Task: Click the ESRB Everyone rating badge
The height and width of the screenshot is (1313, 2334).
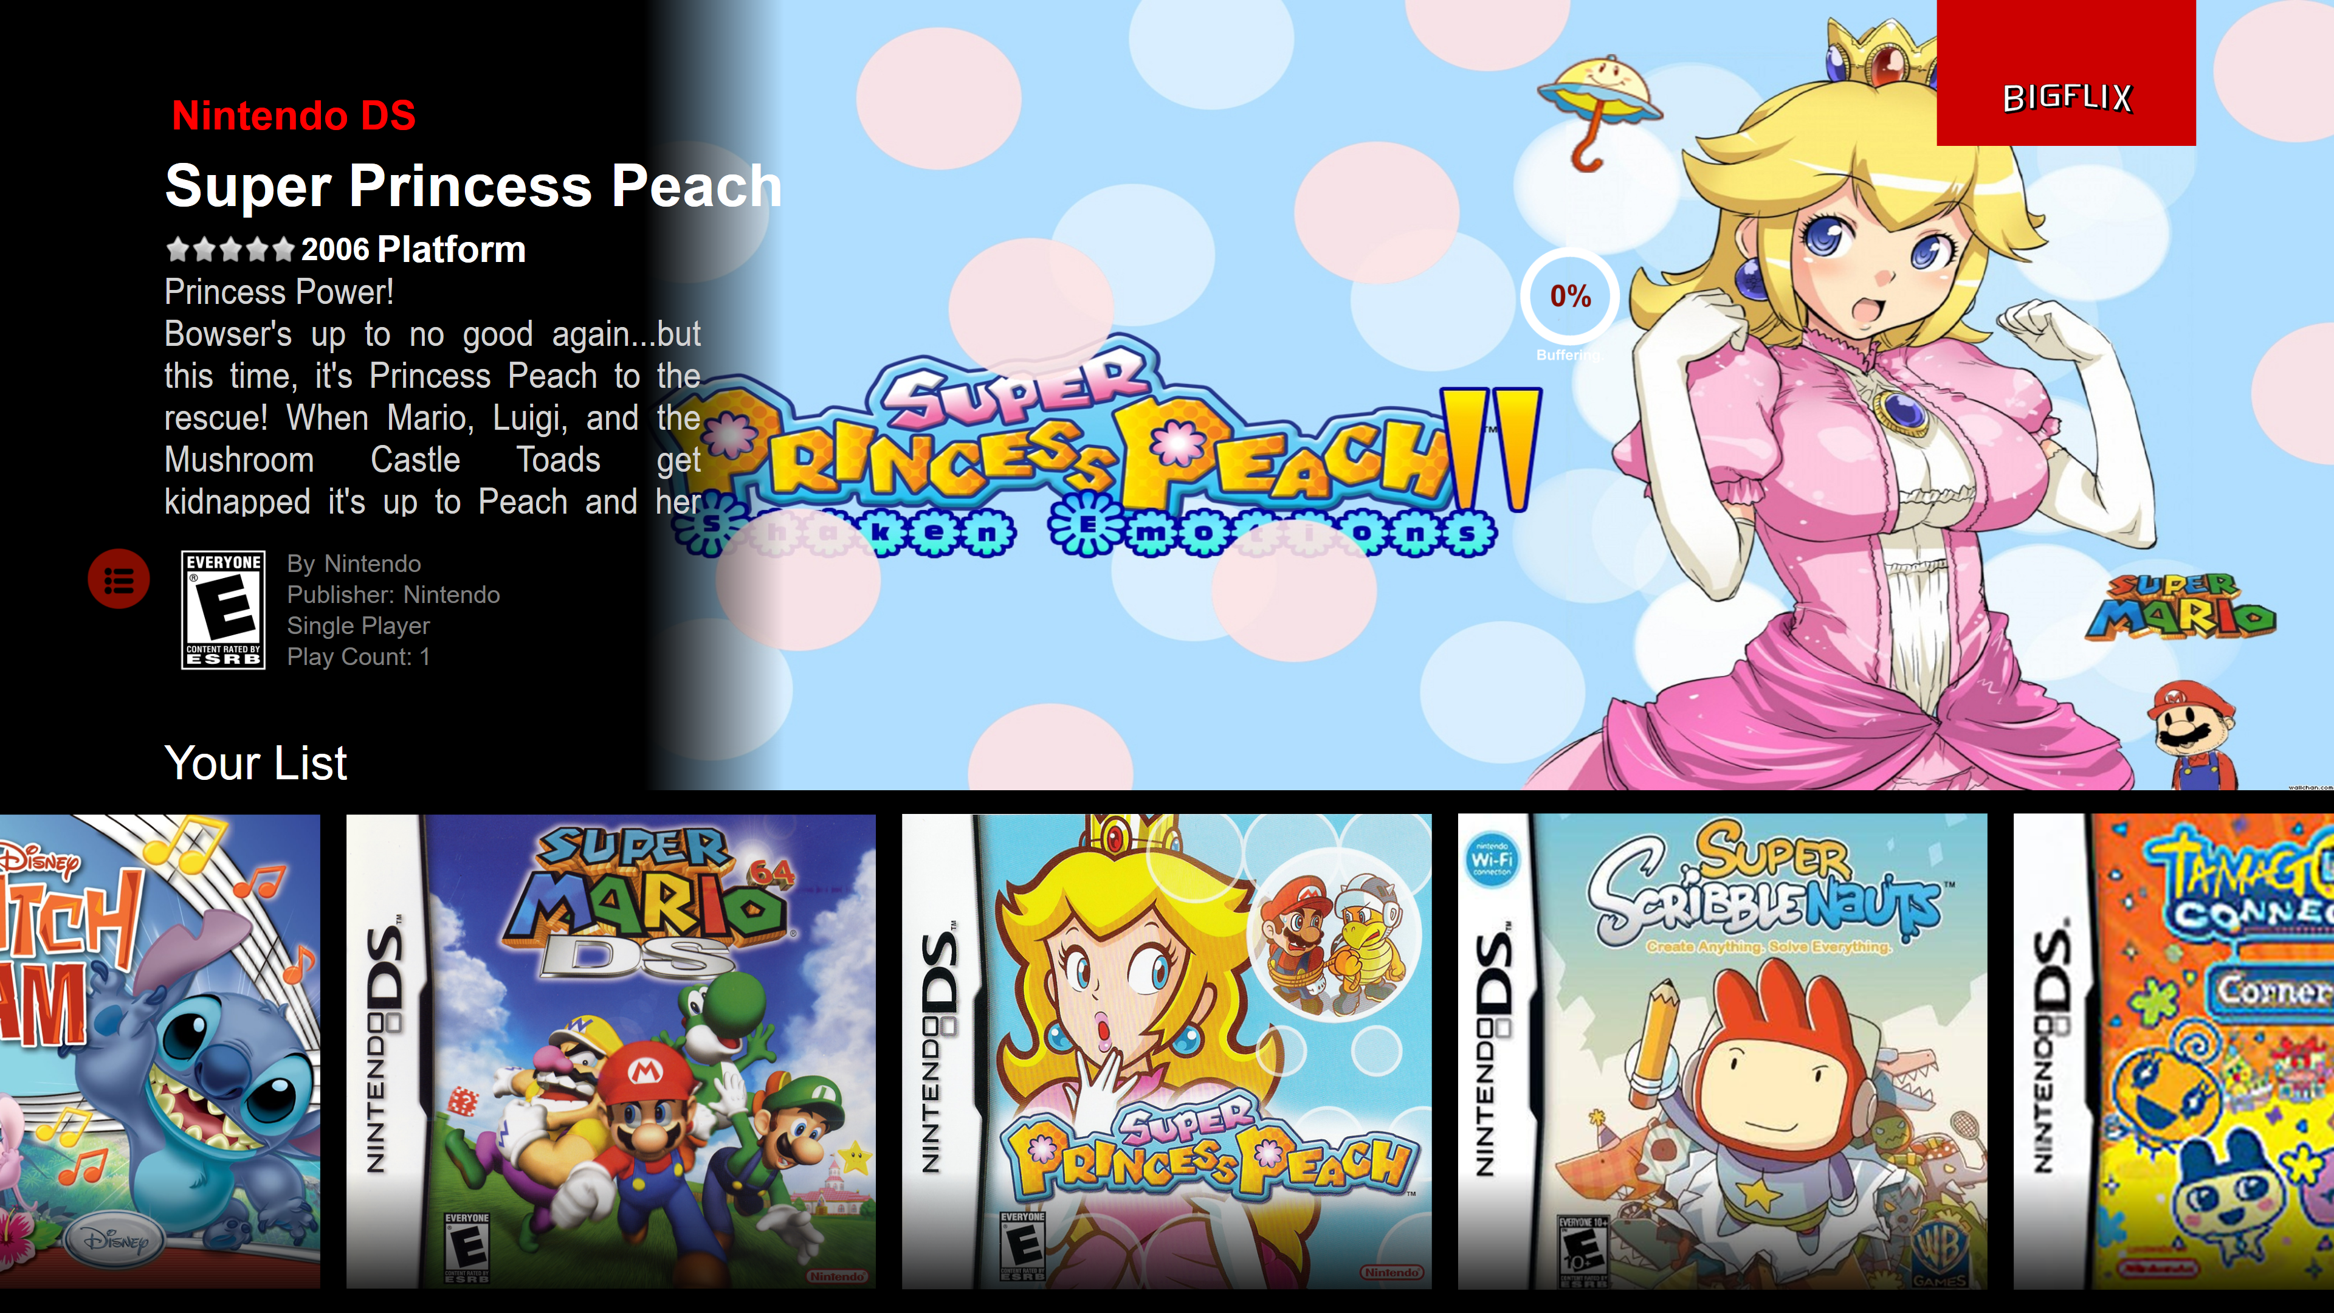Action: pos(223,610)
